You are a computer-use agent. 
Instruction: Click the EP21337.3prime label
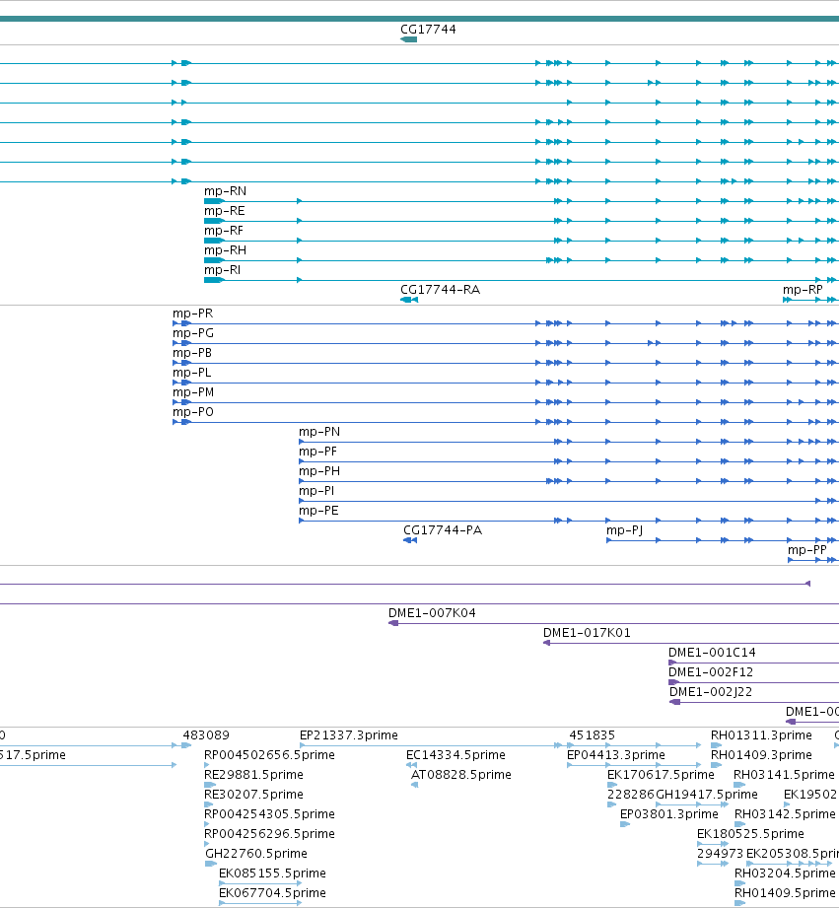click(x=349, y=734)
